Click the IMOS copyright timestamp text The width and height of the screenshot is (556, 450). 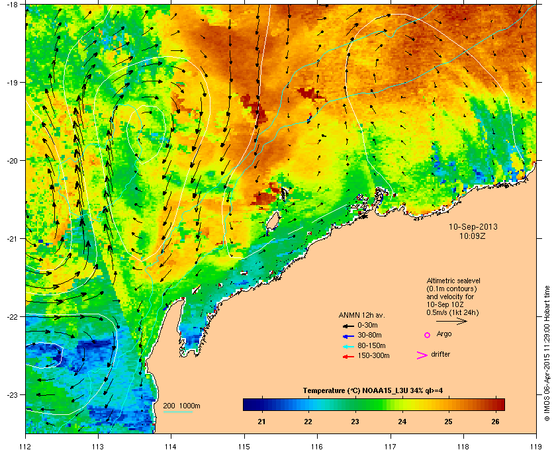coord(547,354)
